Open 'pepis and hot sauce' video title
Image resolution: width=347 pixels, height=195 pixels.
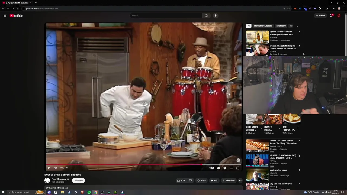[x=278, y=170]
